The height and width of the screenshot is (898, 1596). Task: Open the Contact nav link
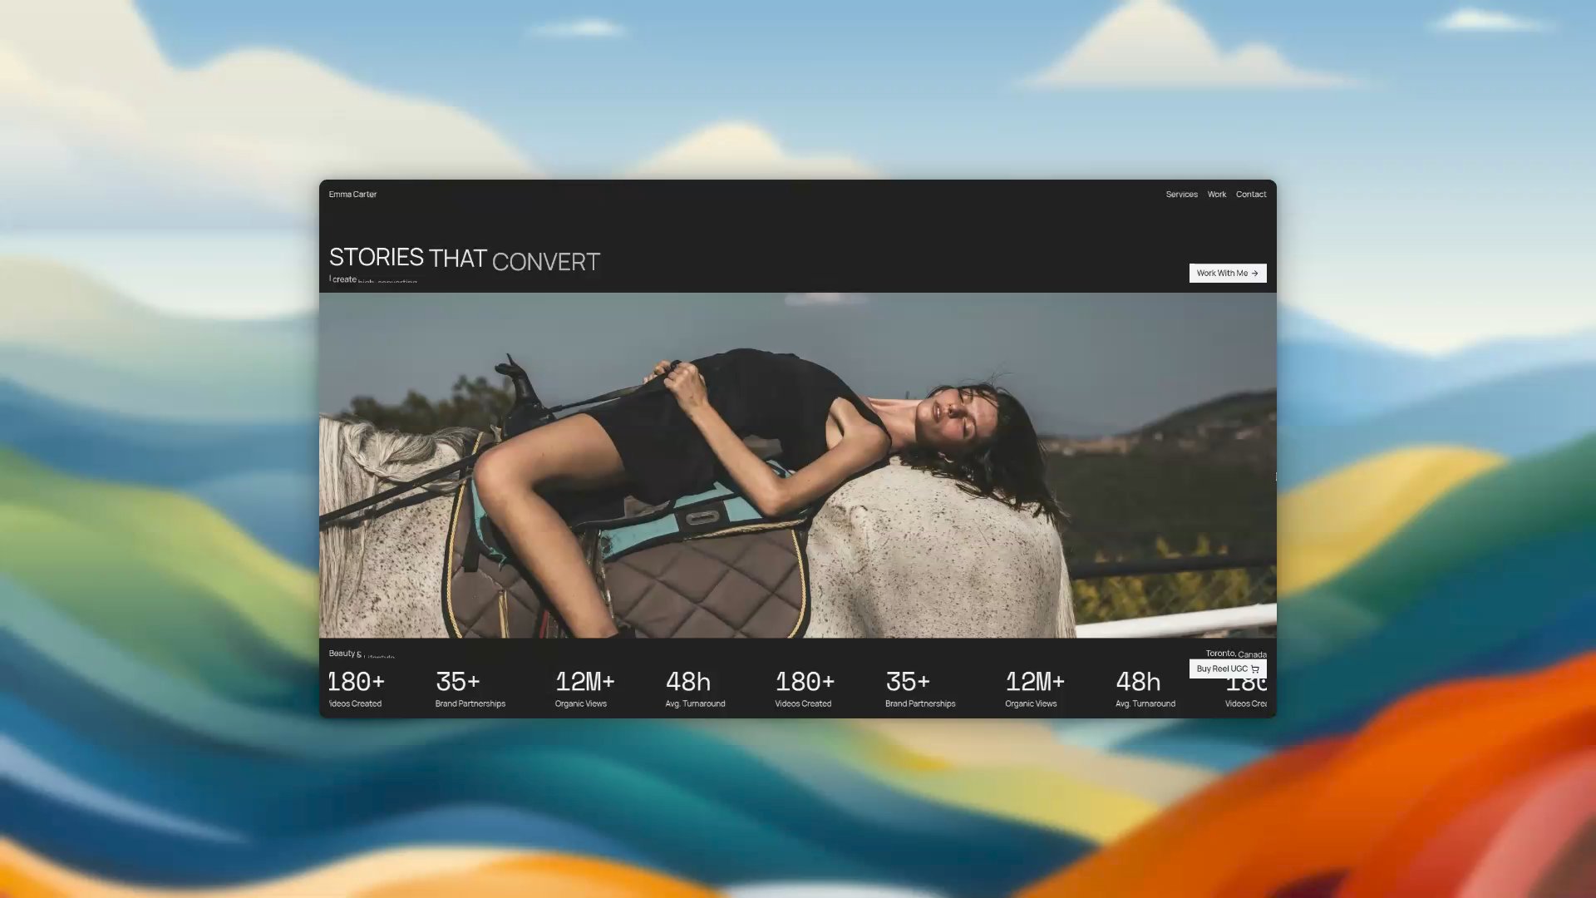[1251, 195]
